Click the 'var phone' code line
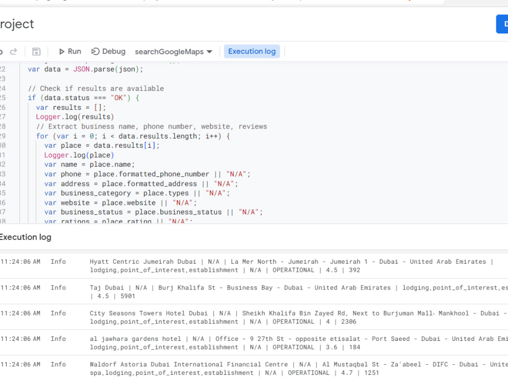508x381 pixels. click(147, 174)
